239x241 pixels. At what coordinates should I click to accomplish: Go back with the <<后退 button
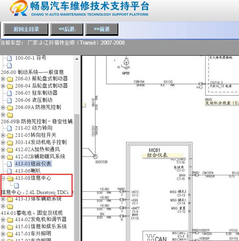coord(67,29)
